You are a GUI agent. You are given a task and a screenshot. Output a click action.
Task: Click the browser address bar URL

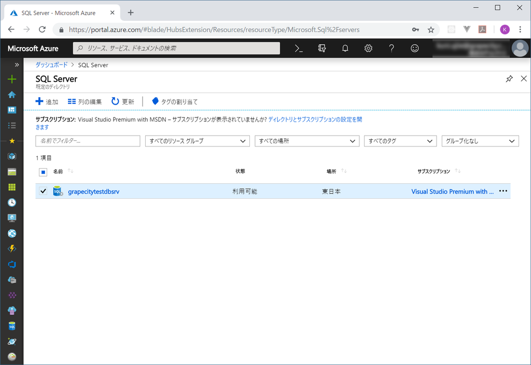[x=214, y=30]
